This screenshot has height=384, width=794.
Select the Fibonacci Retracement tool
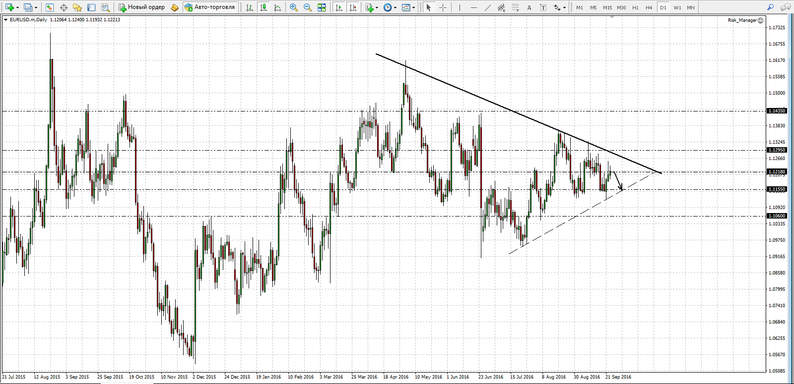tap(515, 7)
